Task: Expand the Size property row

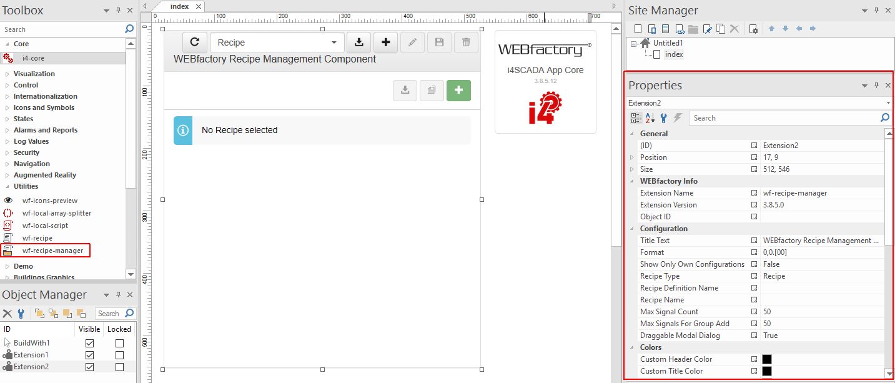Action: [632, 169]
